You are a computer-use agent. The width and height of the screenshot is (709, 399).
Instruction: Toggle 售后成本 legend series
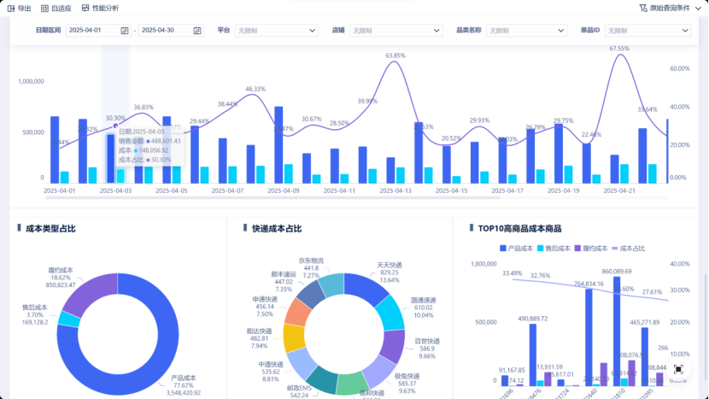coord(554,249)
